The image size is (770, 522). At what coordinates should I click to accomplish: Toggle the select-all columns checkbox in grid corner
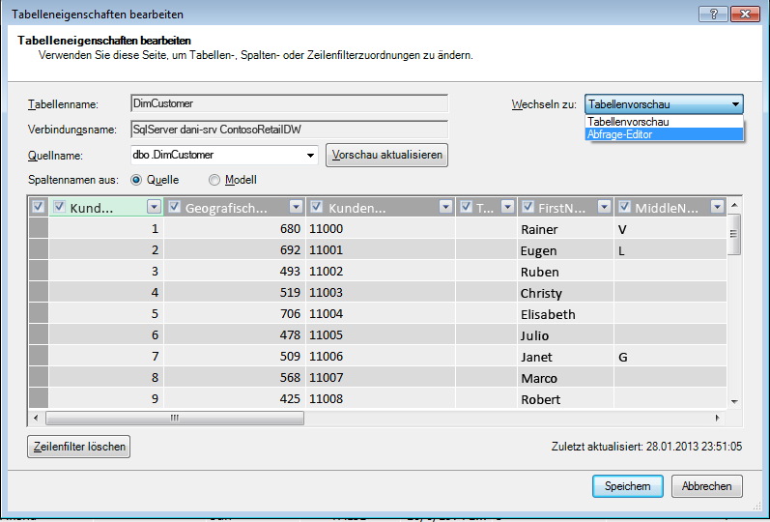point(39,207)
